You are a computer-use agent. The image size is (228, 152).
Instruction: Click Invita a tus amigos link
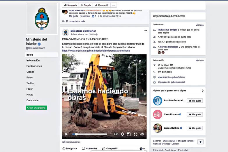click(168, 30)
